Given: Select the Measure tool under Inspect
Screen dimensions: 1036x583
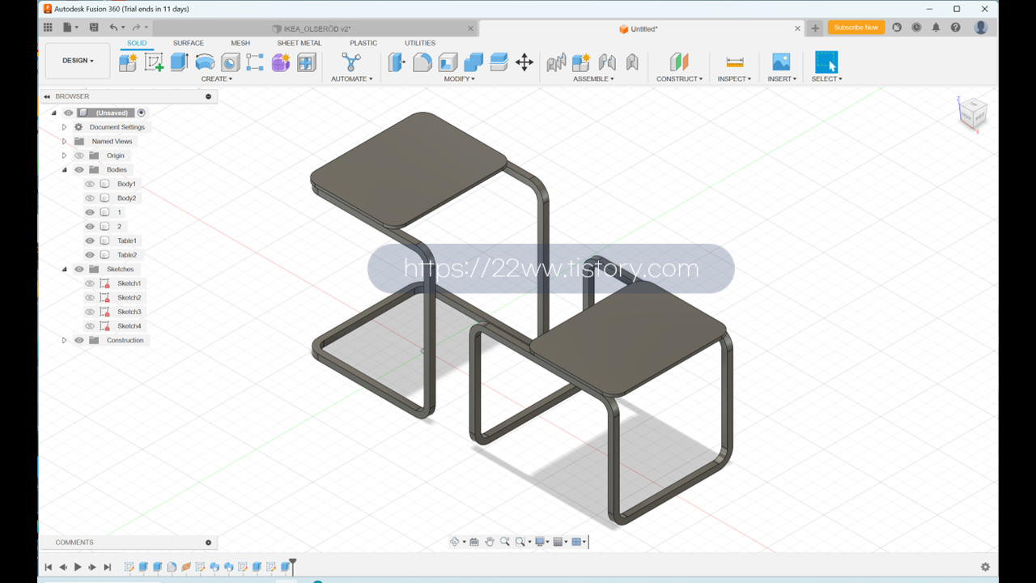Looking at the screenshot, I should pos(735,62).
